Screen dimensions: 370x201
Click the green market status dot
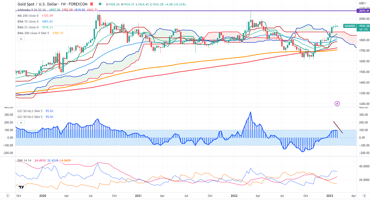100,4
